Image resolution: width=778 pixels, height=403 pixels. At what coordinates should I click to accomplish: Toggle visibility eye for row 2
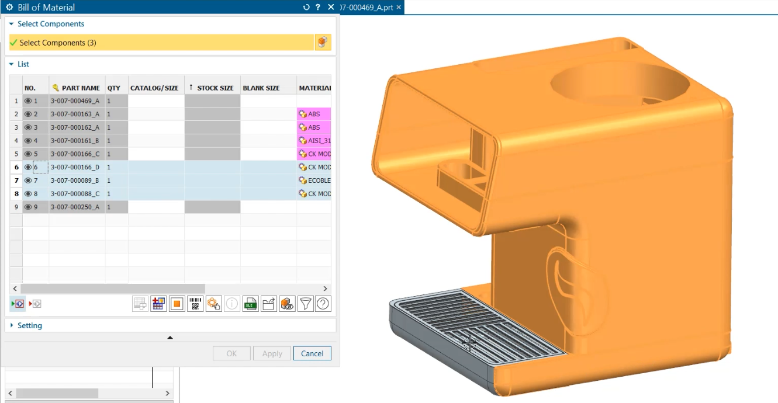[28, 114]
